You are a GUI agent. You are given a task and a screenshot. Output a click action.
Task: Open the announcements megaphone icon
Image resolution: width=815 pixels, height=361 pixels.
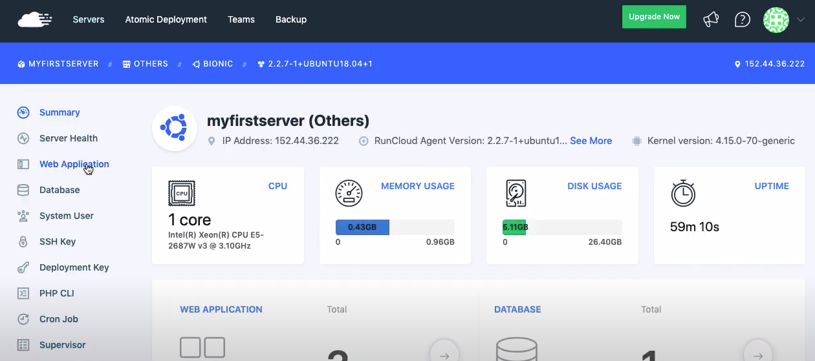[x=711, y=19]
